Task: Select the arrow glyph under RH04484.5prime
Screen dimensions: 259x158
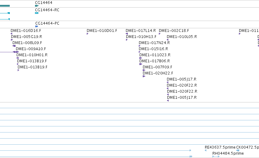Action: (x=216, y=156)
